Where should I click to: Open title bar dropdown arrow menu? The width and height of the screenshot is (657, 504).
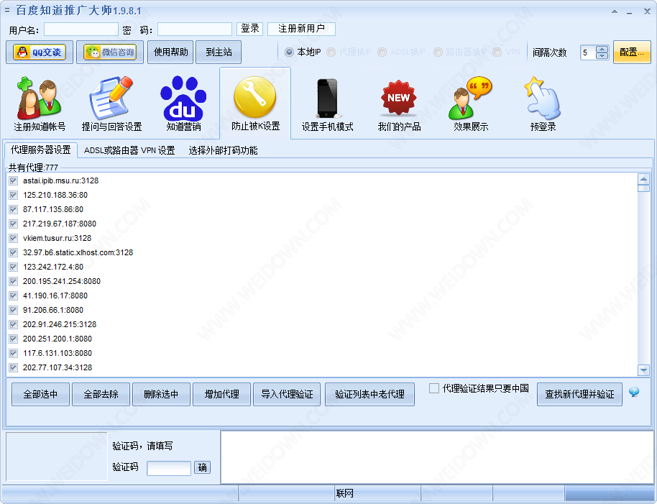click(614, 12)
